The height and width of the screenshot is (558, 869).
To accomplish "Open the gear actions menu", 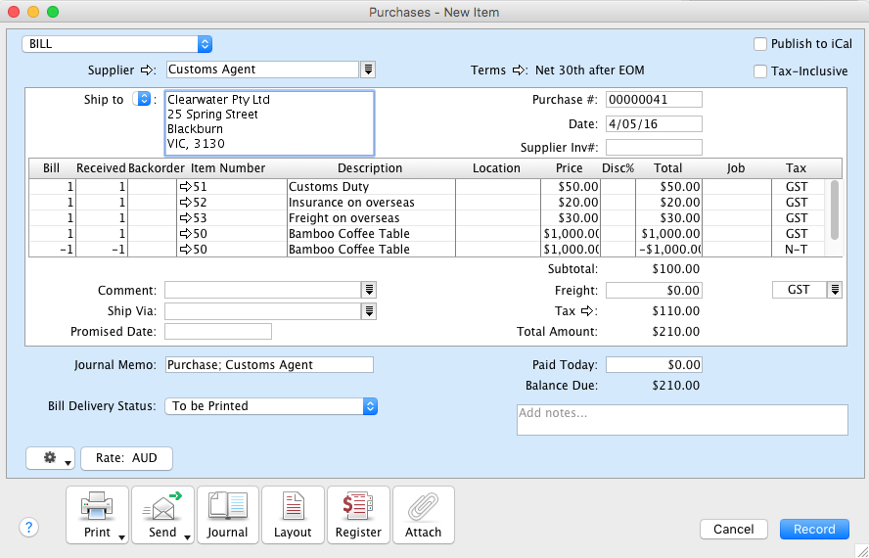I will pos(51,458).
